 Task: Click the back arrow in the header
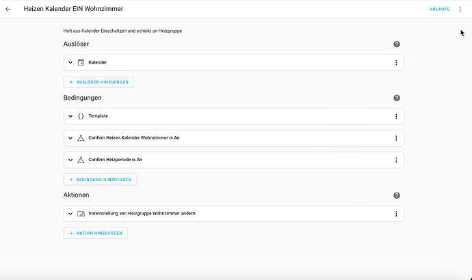[x=8, y=9]
